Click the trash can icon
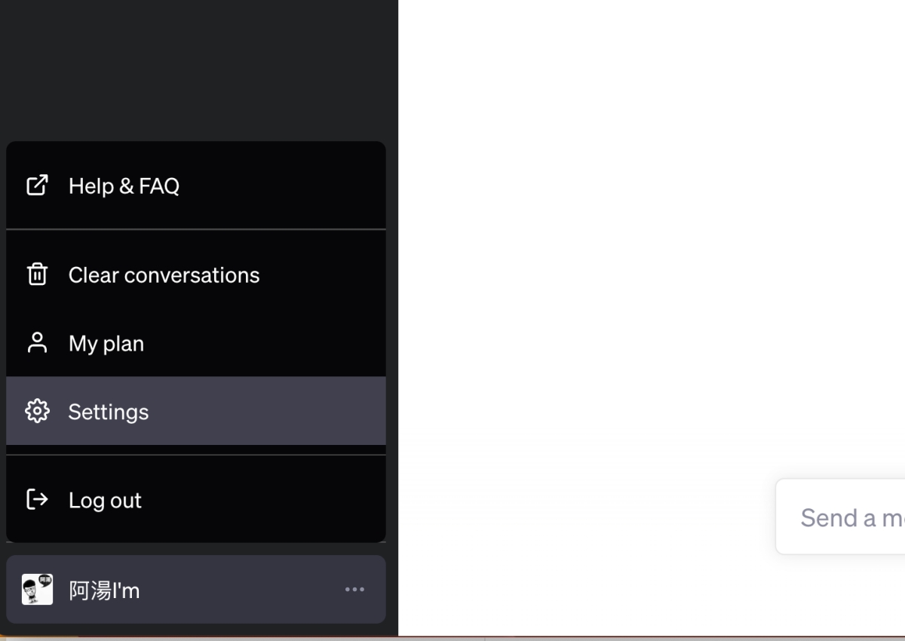The width and height of the screenshot is (905, 641). 37,274
